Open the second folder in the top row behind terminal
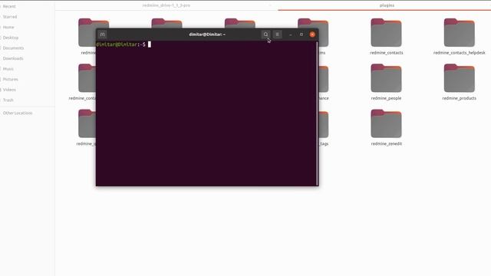This screenshot has width=491, height=276. 166,24
